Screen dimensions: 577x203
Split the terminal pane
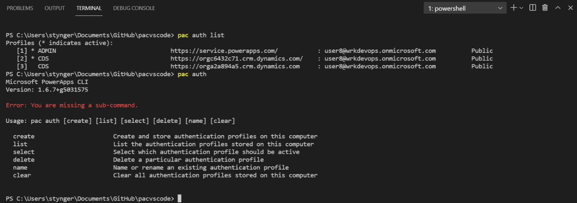[532, 8]
